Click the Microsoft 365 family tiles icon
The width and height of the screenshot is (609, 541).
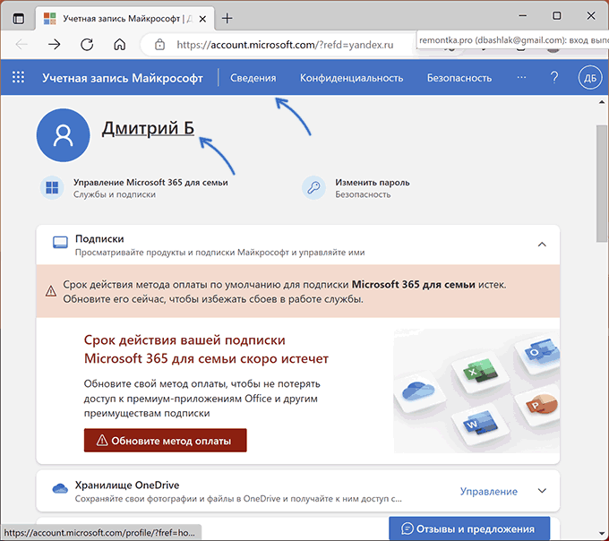(x=52, y=187)
